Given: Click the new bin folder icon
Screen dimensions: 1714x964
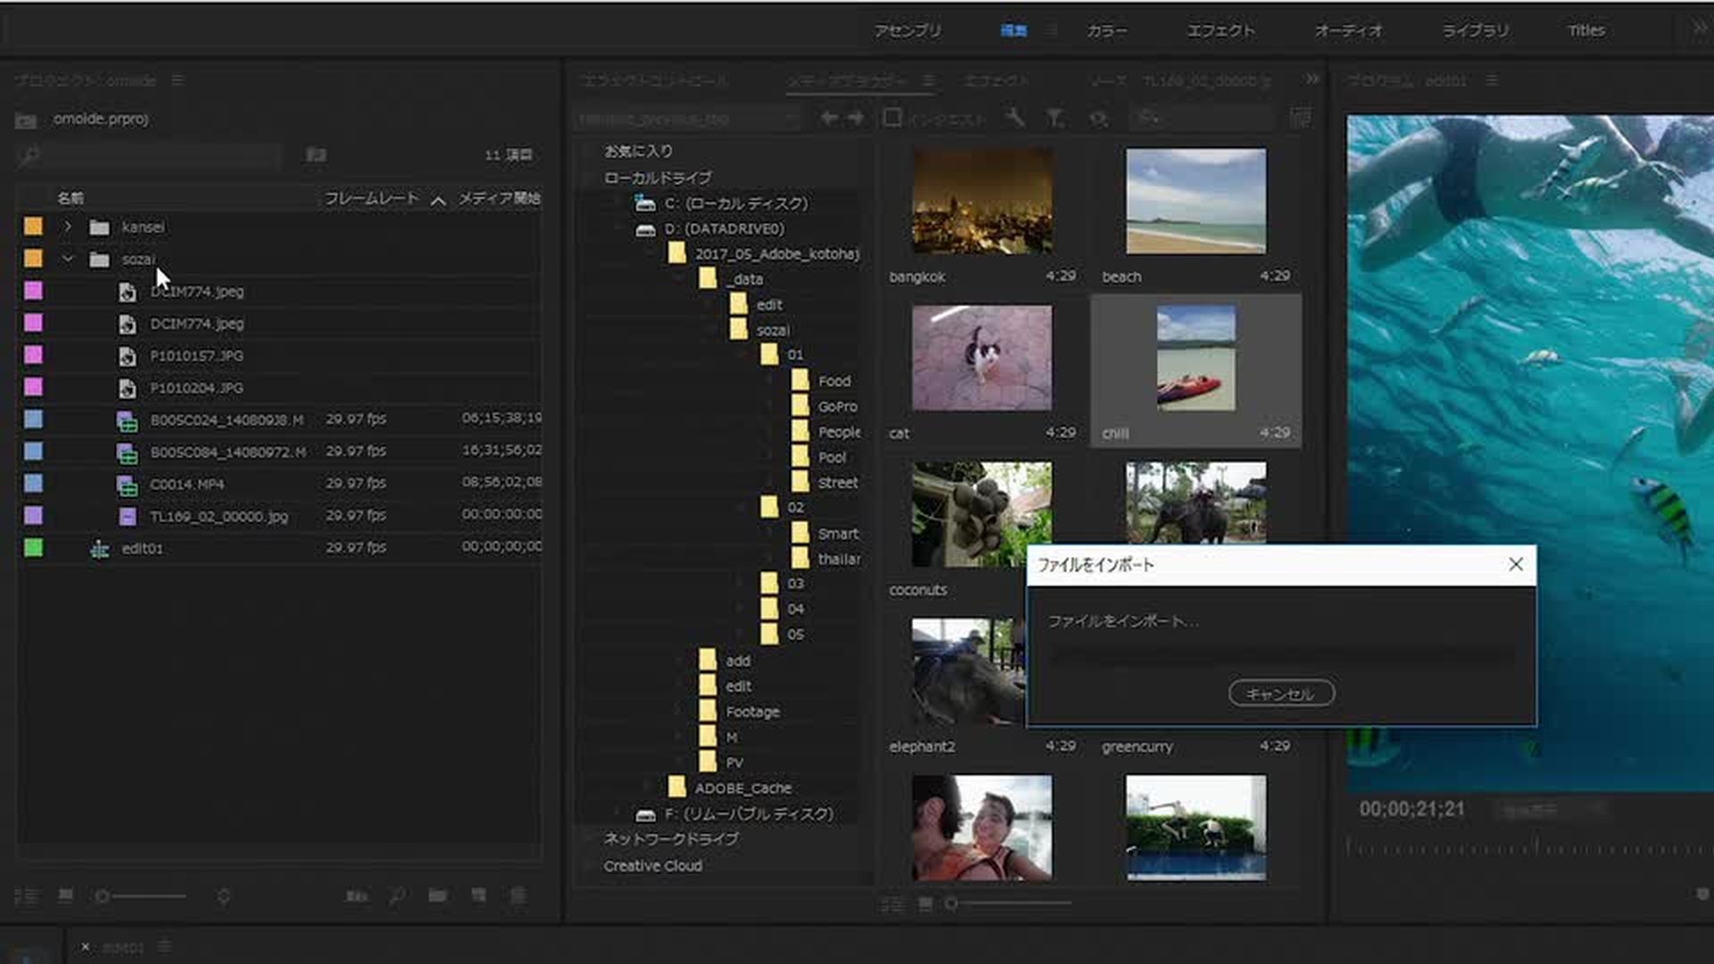Looking at the screenshot, I should tap(437, 895).
